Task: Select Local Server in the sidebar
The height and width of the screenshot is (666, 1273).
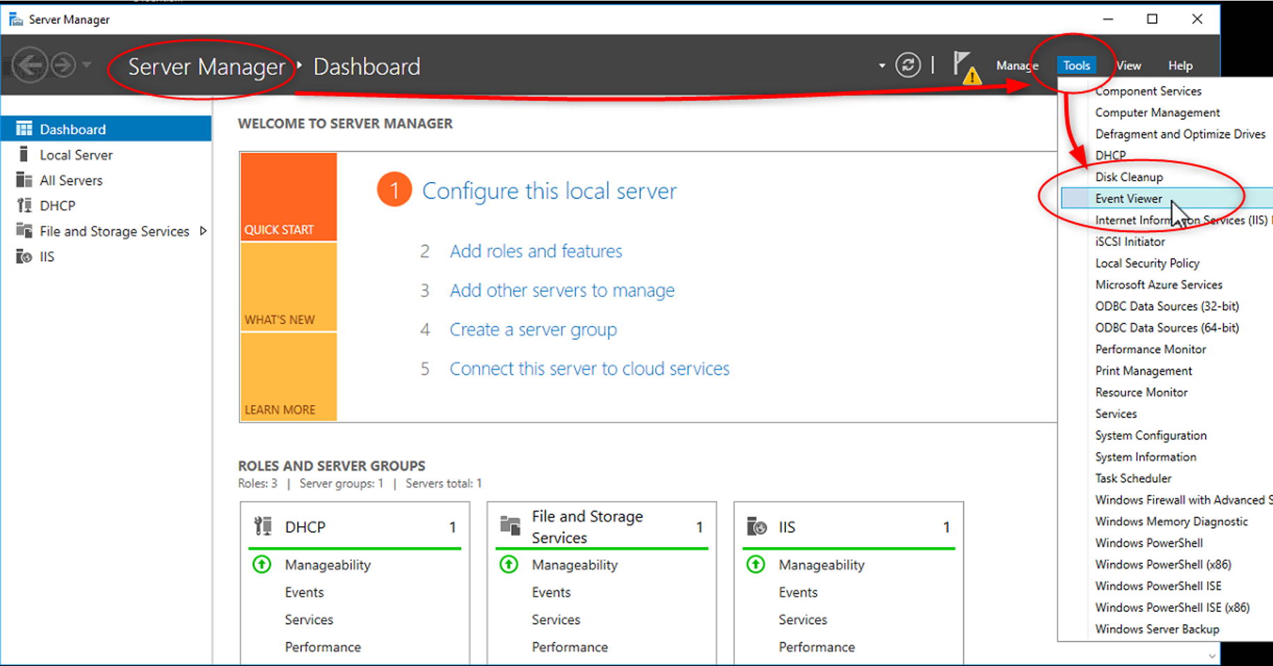Action: point(76,155)
